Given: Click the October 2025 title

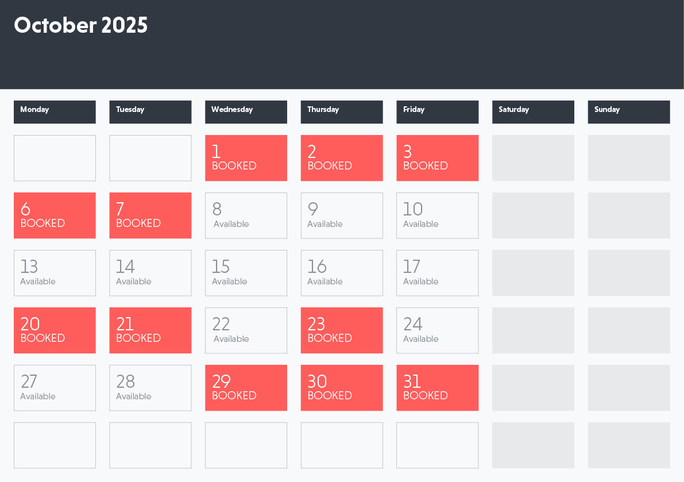Looking at the screenshot, I should [81, 25].
